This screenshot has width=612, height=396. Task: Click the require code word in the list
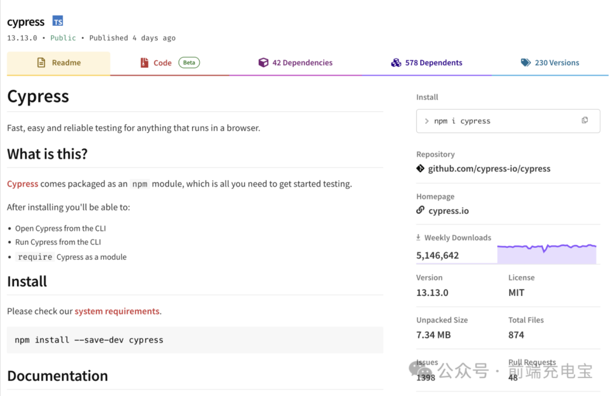35,257
